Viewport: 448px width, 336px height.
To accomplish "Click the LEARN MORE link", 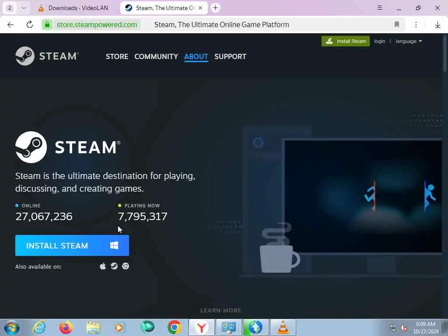I will [220, 310].
